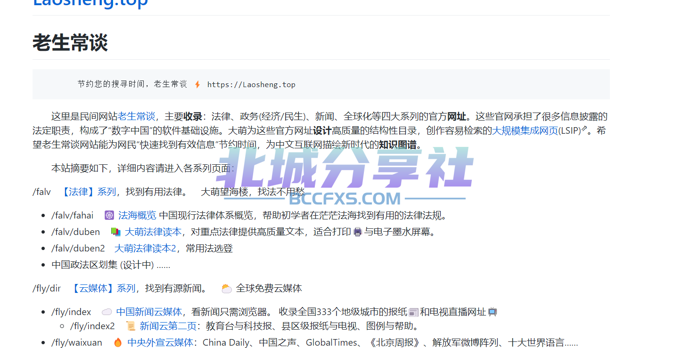Click the purple atom icon beside 法海概览
Screen dimensions: 691x348
[109, 216]
